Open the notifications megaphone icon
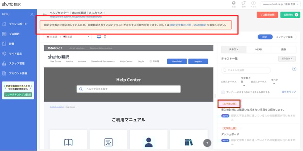303x151 pixels. click(x=244, y=3)
